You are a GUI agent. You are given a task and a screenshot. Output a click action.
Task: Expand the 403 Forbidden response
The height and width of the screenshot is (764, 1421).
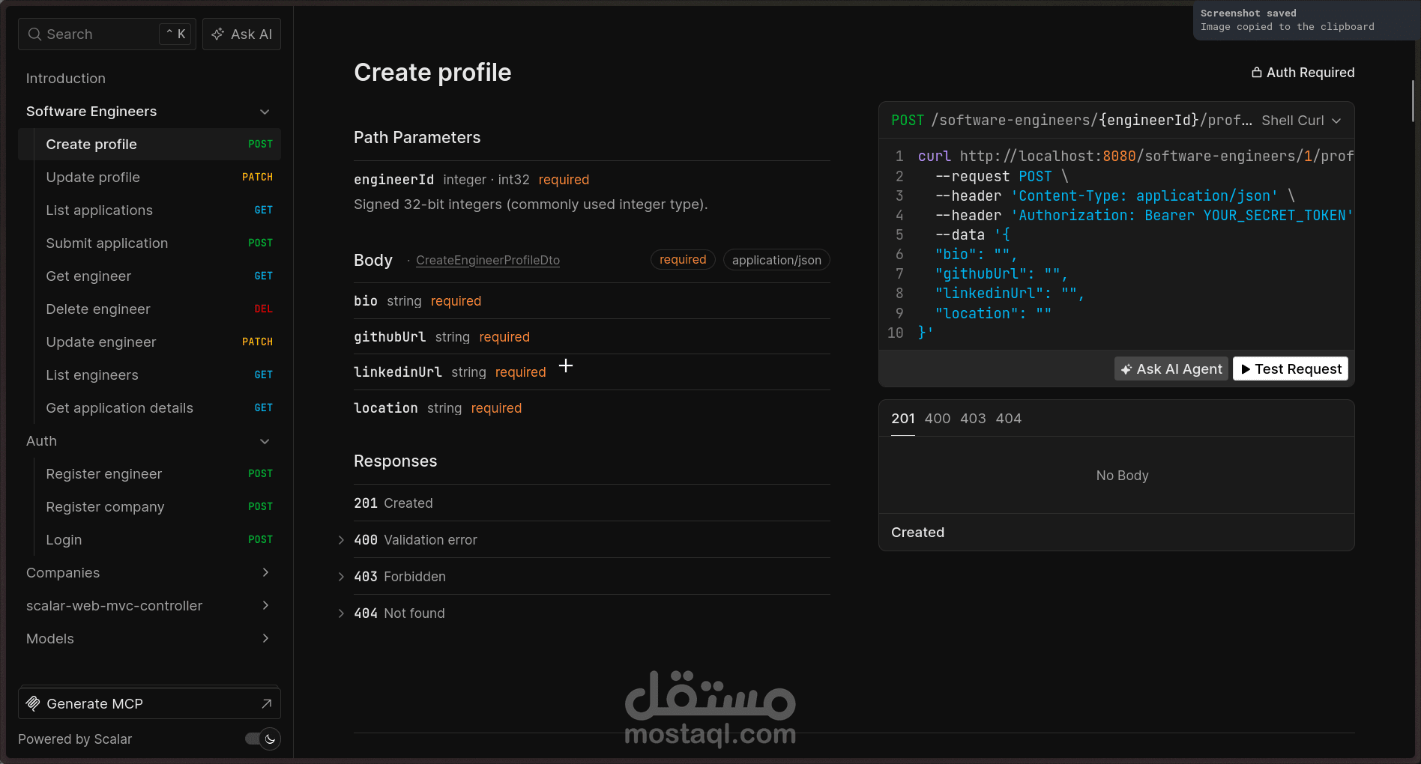click(x=341, y=577)
